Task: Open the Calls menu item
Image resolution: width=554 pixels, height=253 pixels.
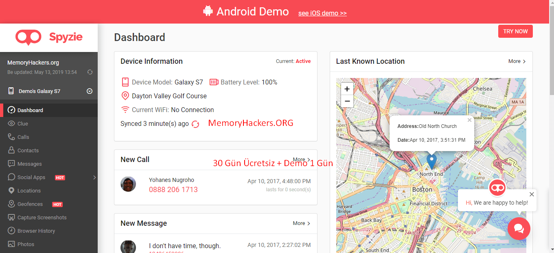Action: (x=49, y=137)
